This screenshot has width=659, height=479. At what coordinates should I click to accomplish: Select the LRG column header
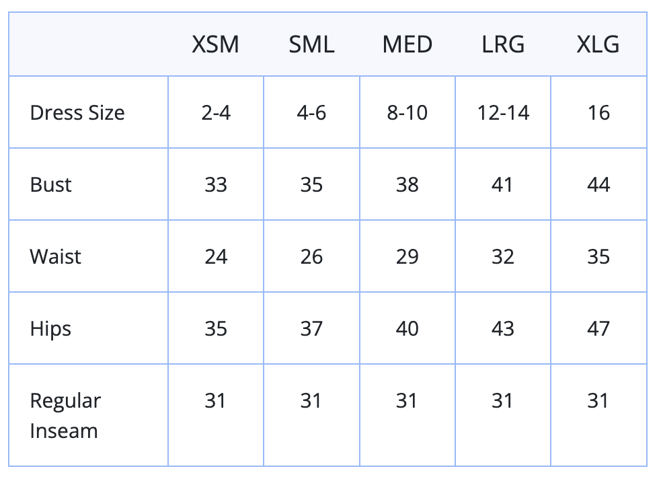click(503, 44)
